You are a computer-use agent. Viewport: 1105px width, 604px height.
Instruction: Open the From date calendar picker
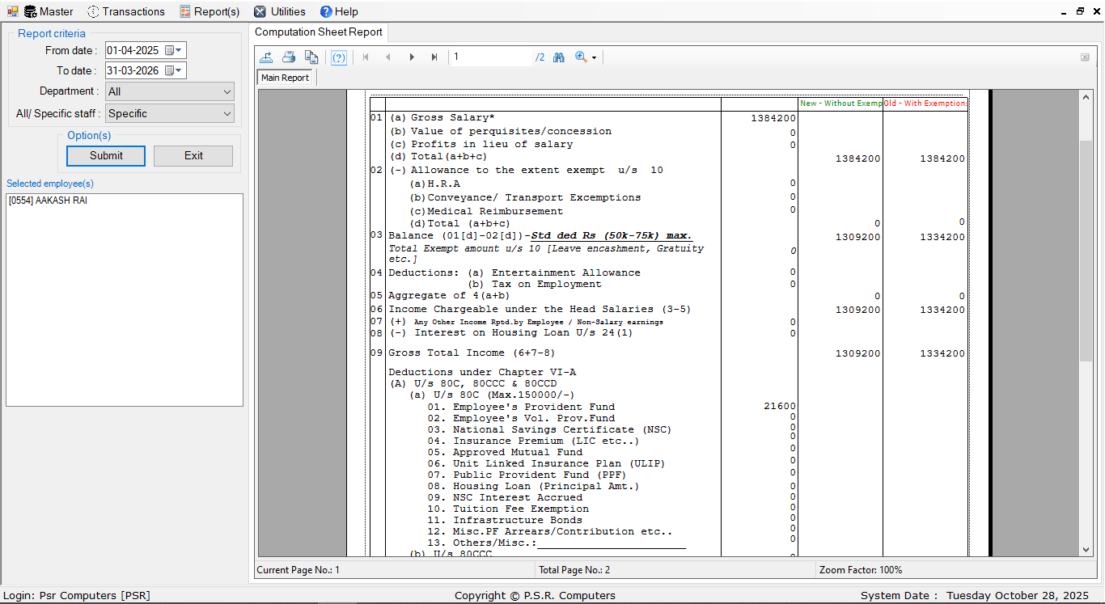coord(174,50)
